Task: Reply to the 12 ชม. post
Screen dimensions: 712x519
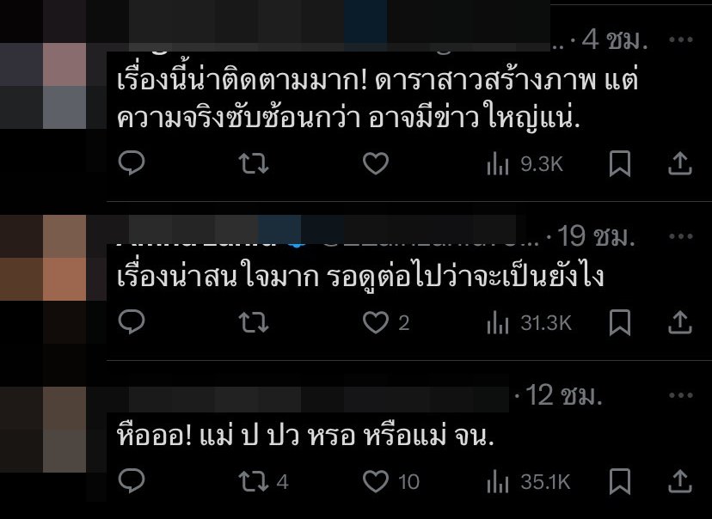Action: coord(132,481)
